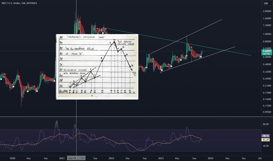Screen dimensions: 273x161
Task: Click the 0.17000 price axis label
Action: coord(267,93)
